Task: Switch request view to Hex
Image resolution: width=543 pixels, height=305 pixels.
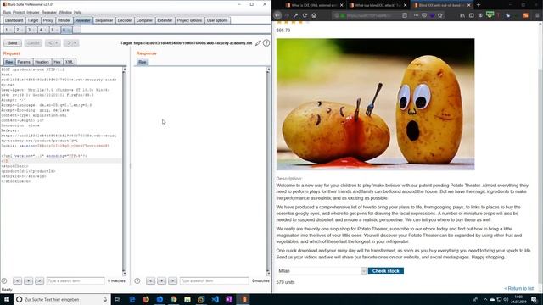Action: click(57, 62)
